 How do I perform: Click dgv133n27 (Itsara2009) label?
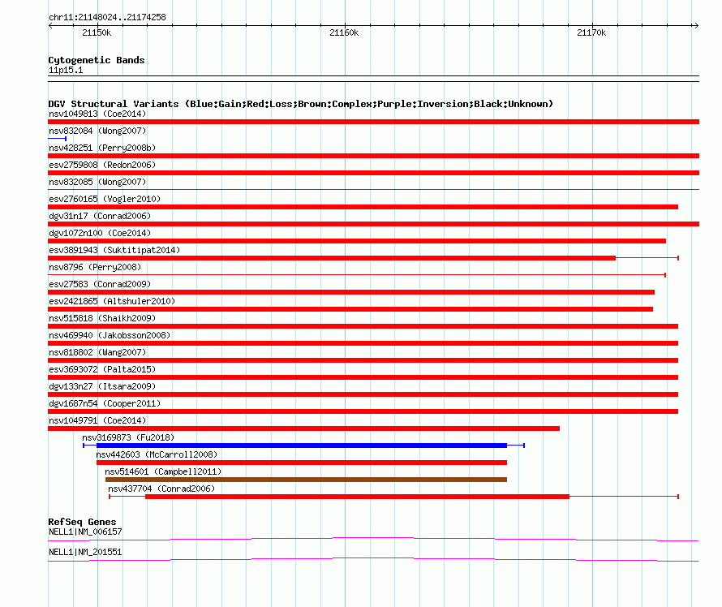(x=102, y=386)
